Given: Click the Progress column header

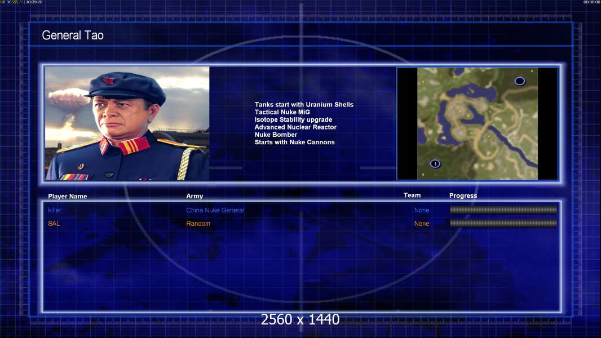Looking at the screenshot, I should pyautogui.click(x=463, y=195).
